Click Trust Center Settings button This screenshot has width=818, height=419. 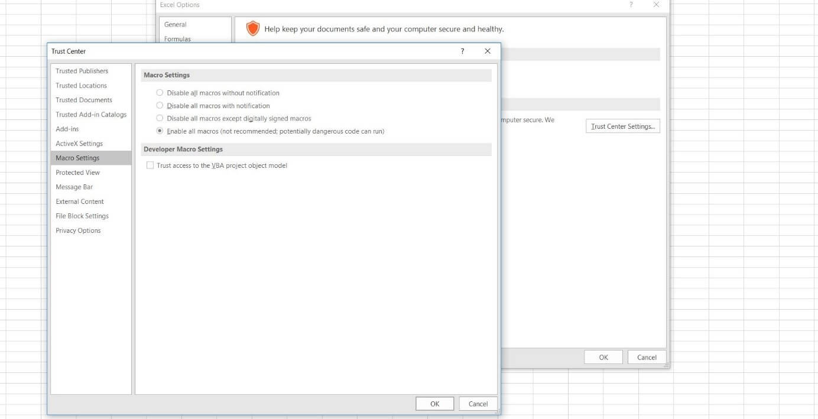pos(623,126)
